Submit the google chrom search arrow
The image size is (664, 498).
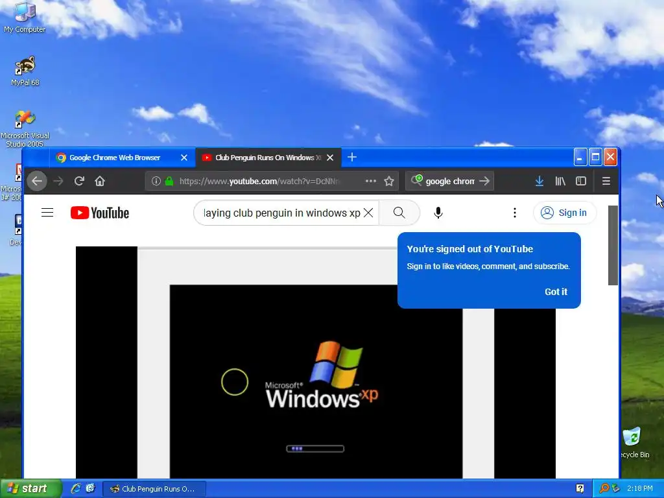[x=484, y=182]
